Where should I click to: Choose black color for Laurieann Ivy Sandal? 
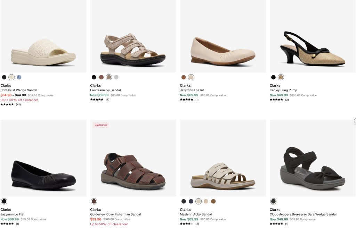pyautogui.click(x=94, y=77)
